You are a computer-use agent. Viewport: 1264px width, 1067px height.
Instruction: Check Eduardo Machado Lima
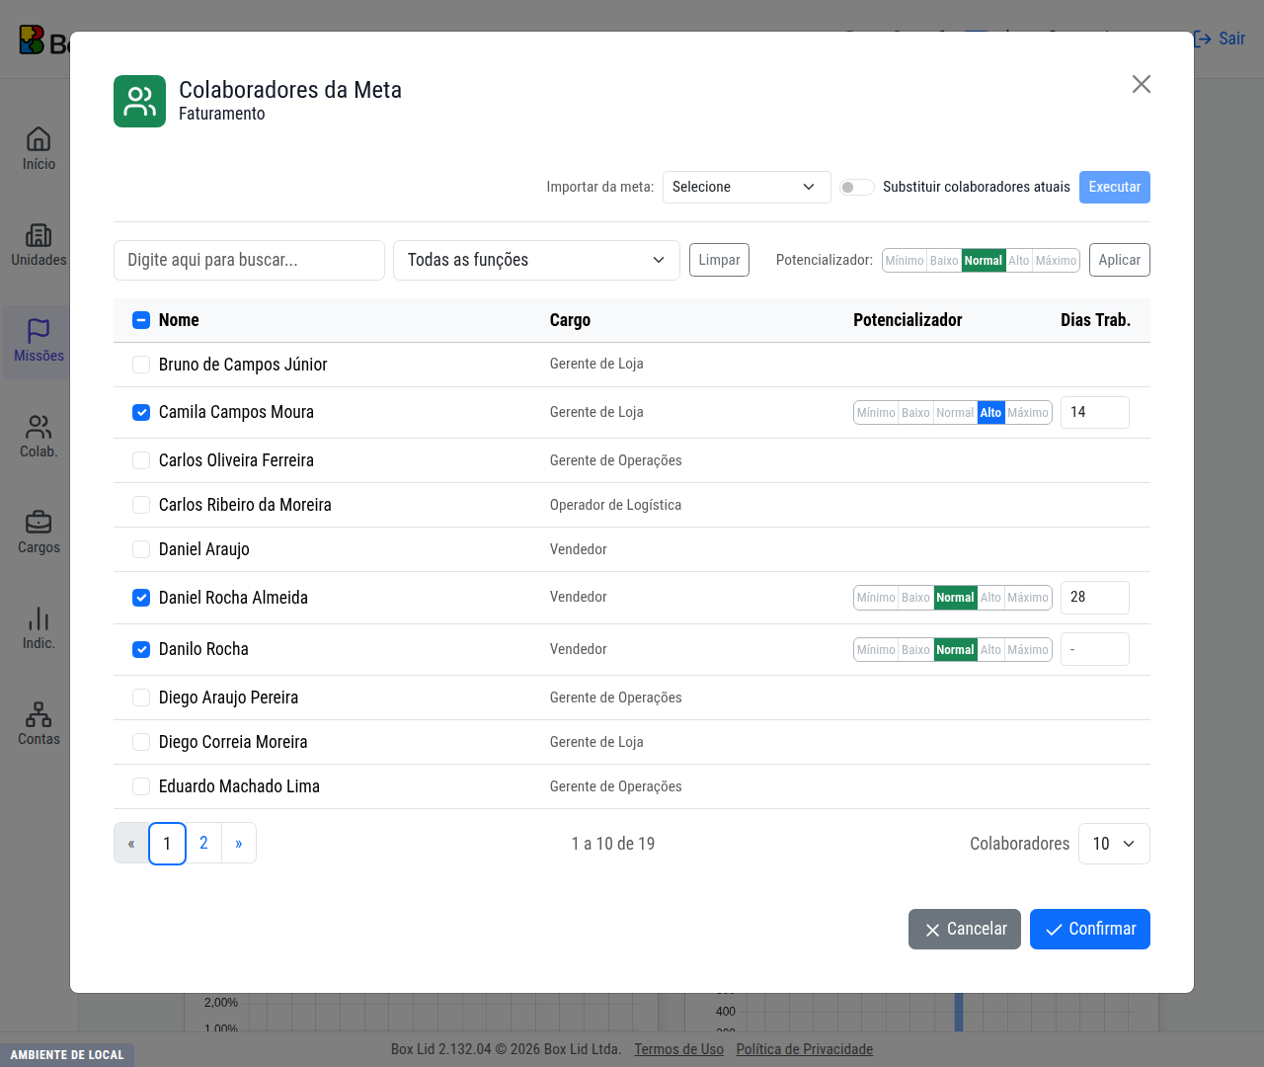141,786
